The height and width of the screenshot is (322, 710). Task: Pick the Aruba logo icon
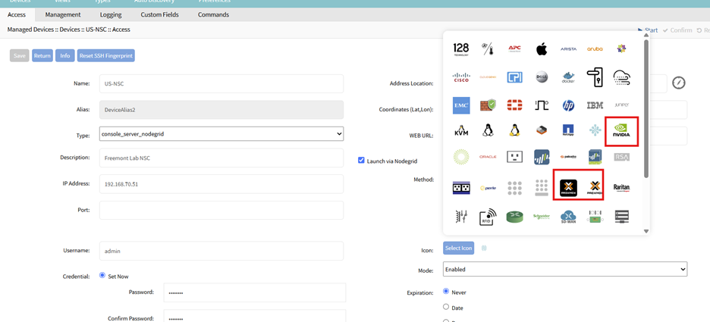pos(595,48)
